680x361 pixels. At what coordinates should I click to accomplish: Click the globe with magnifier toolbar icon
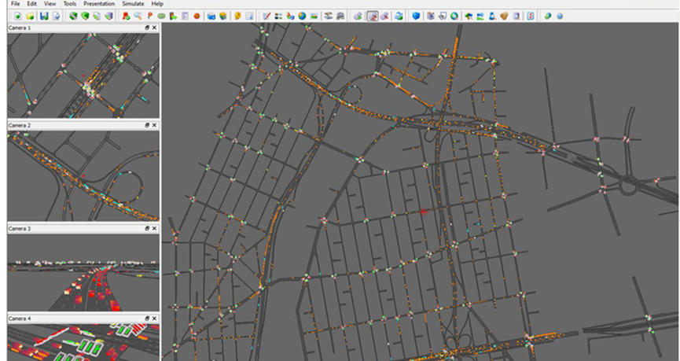point(454,16)
